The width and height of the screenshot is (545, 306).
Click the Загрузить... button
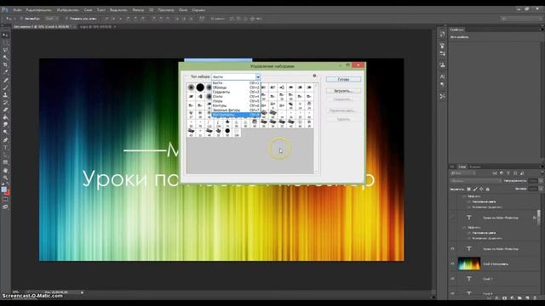[343, 91]
